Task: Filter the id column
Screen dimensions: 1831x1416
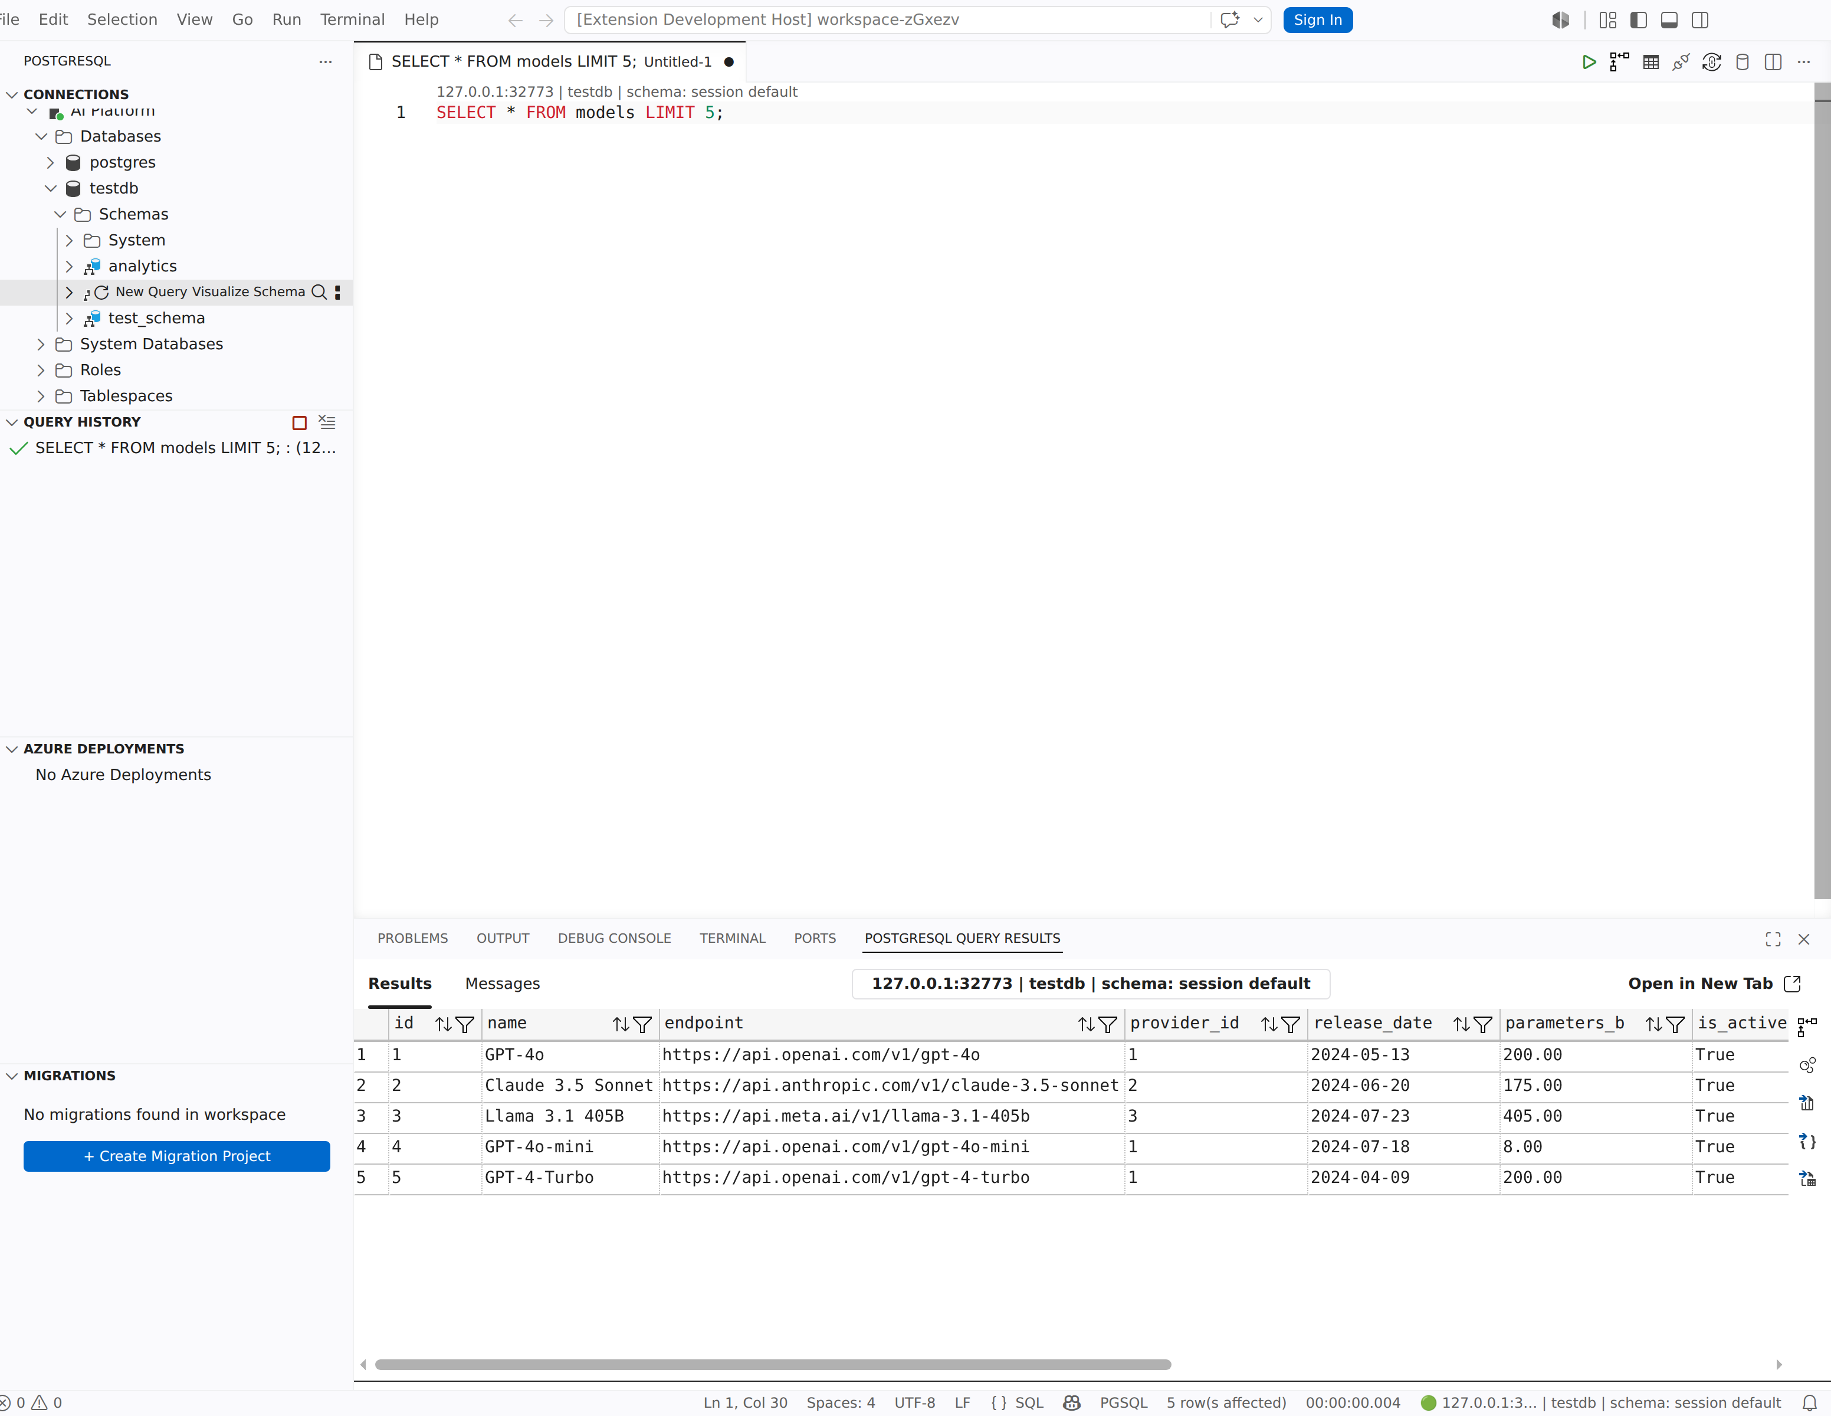Action: coord(464,1024)
